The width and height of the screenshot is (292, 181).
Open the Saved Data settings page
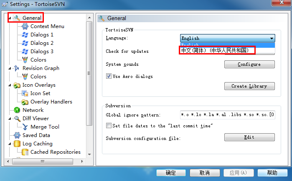click(36, 135)
